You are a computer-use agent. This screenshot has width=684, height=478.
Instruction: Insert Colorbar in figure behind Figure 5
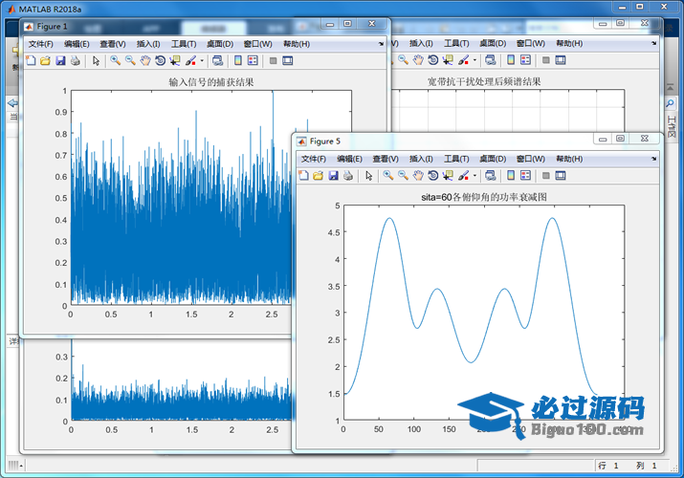coord(511,60)
